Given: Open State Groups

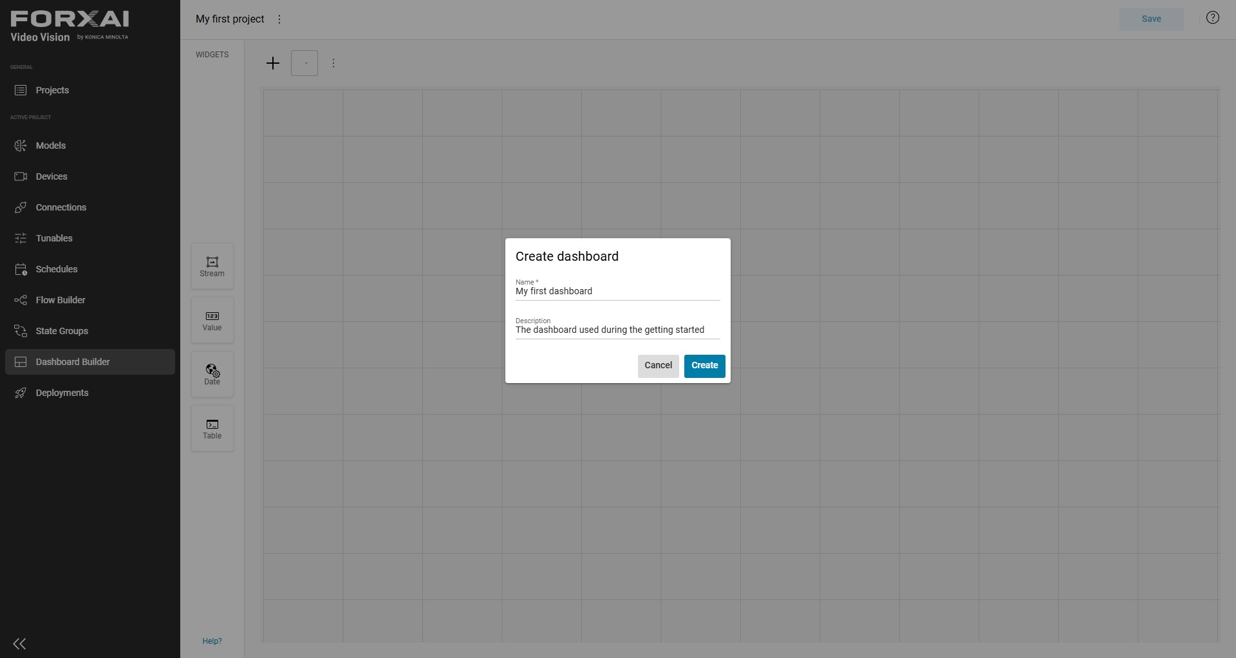Looking at the screenshot, I should coord(90,331).
